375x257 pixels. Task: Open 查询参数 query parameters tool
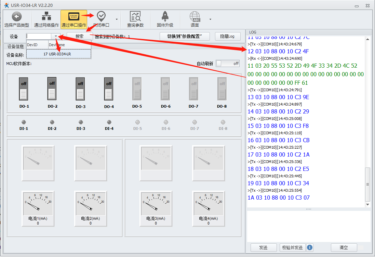[x=135, y=19]
